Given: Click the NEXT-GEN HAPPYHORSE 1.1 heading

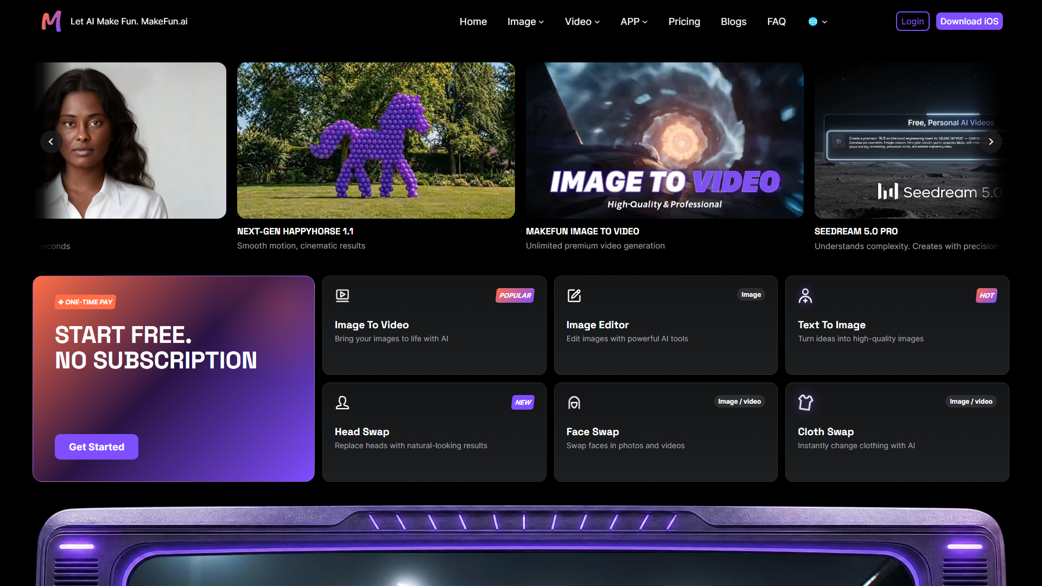Looking at the screenshot, I should point(295,231).
